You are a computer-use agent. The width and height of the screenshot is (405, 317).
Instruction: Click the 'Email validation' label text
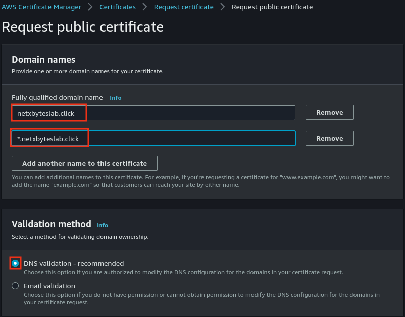[49, 286]
